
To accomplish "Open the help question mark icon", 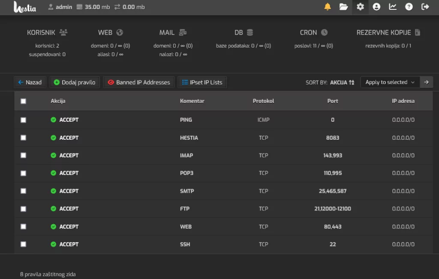I will (x=409, y=7).
